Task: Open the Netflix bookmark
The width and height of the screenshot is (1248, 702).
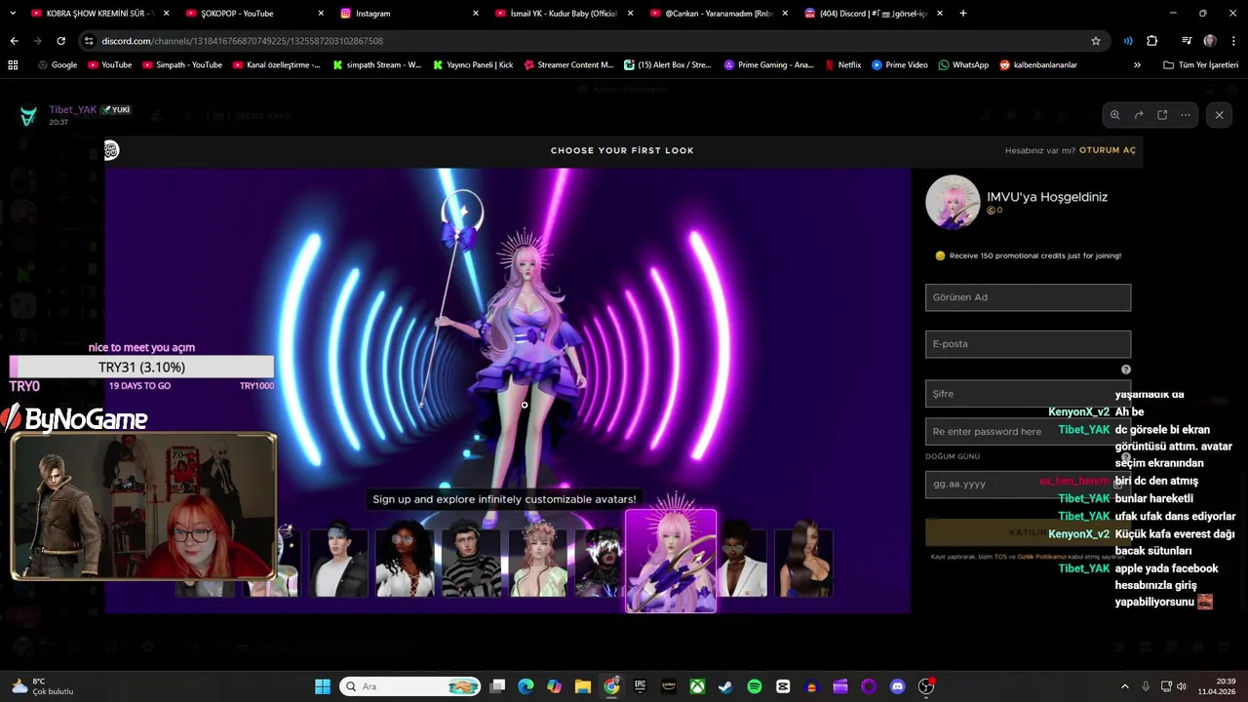Action: tap(843, 64)
